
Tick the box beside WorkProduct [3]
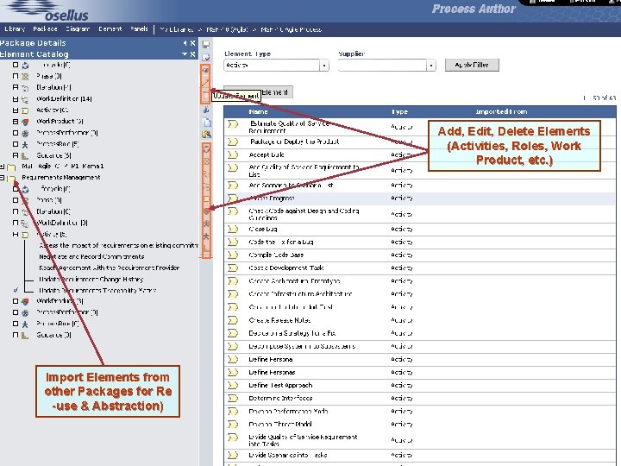[16, 301]
